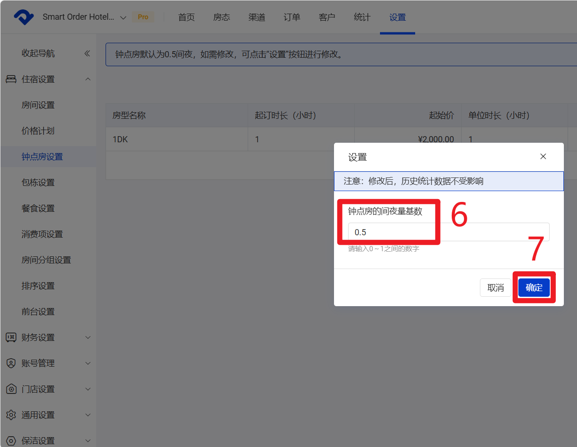577x447 pixels.
Task: Click the 门店设置 store icon
Action: click(11, 389)
